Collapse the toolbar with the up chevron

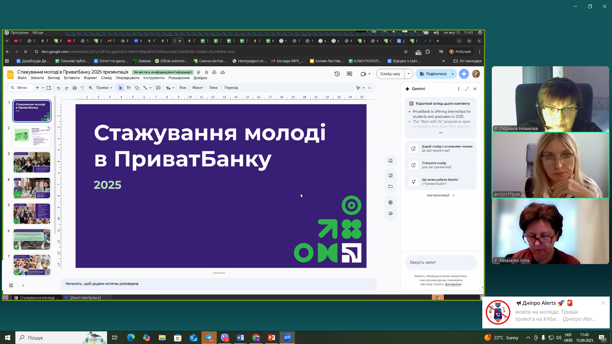[369, 88]
